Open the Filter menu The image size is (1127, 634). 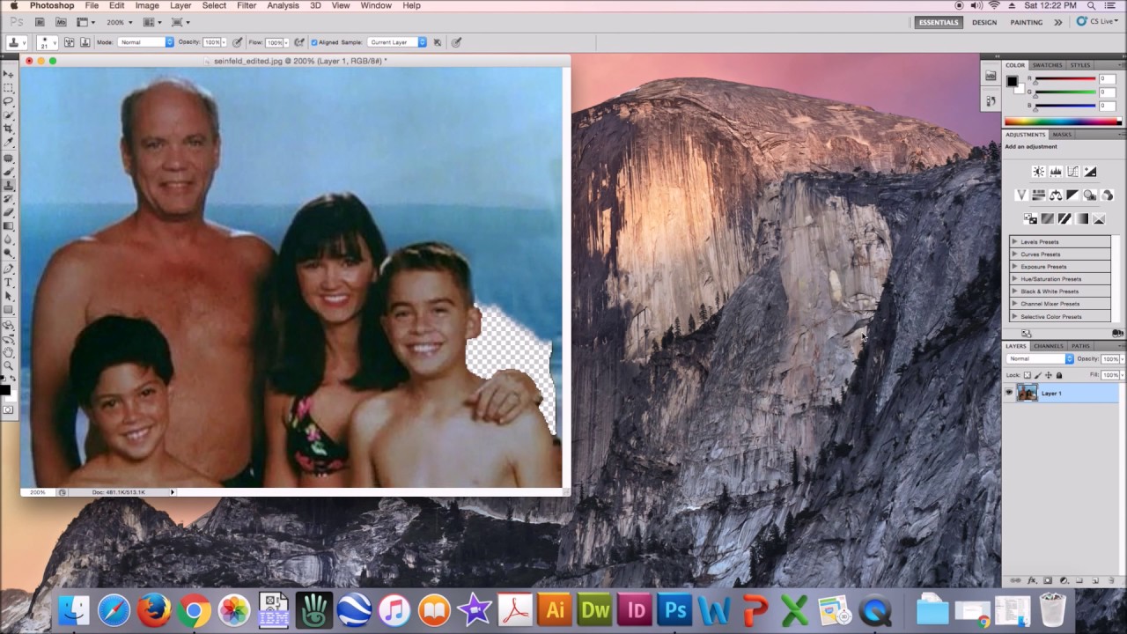tap(247, 5)
